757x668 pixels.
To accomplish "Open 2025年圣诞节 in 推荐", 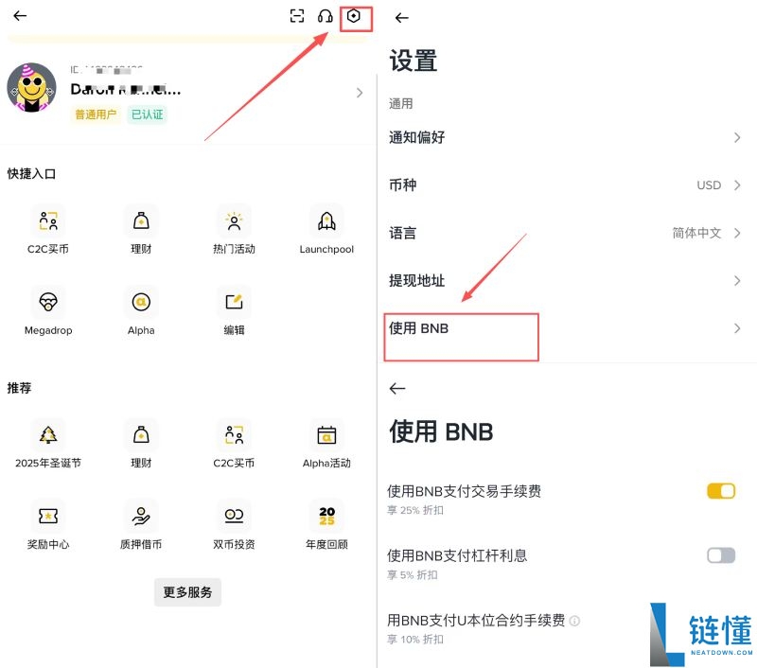I will click(x=48, y=445).
